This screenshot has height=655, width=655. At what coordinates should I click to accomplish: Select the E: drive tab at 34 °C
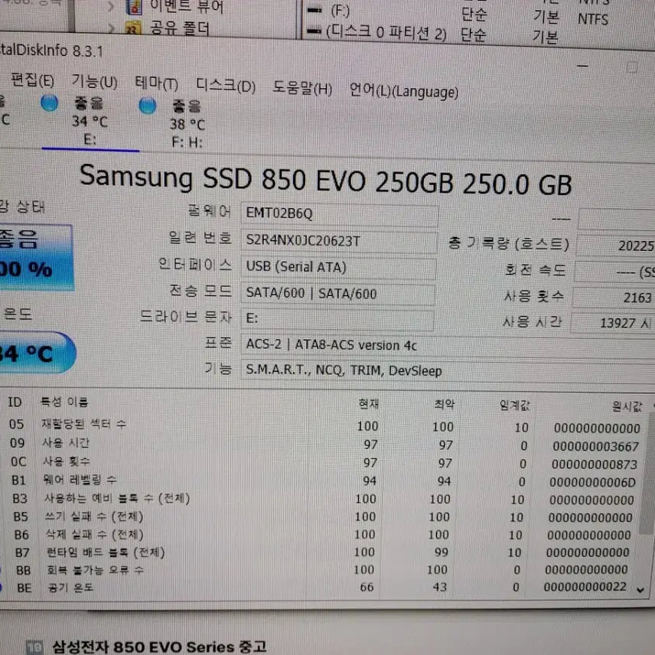90,121
